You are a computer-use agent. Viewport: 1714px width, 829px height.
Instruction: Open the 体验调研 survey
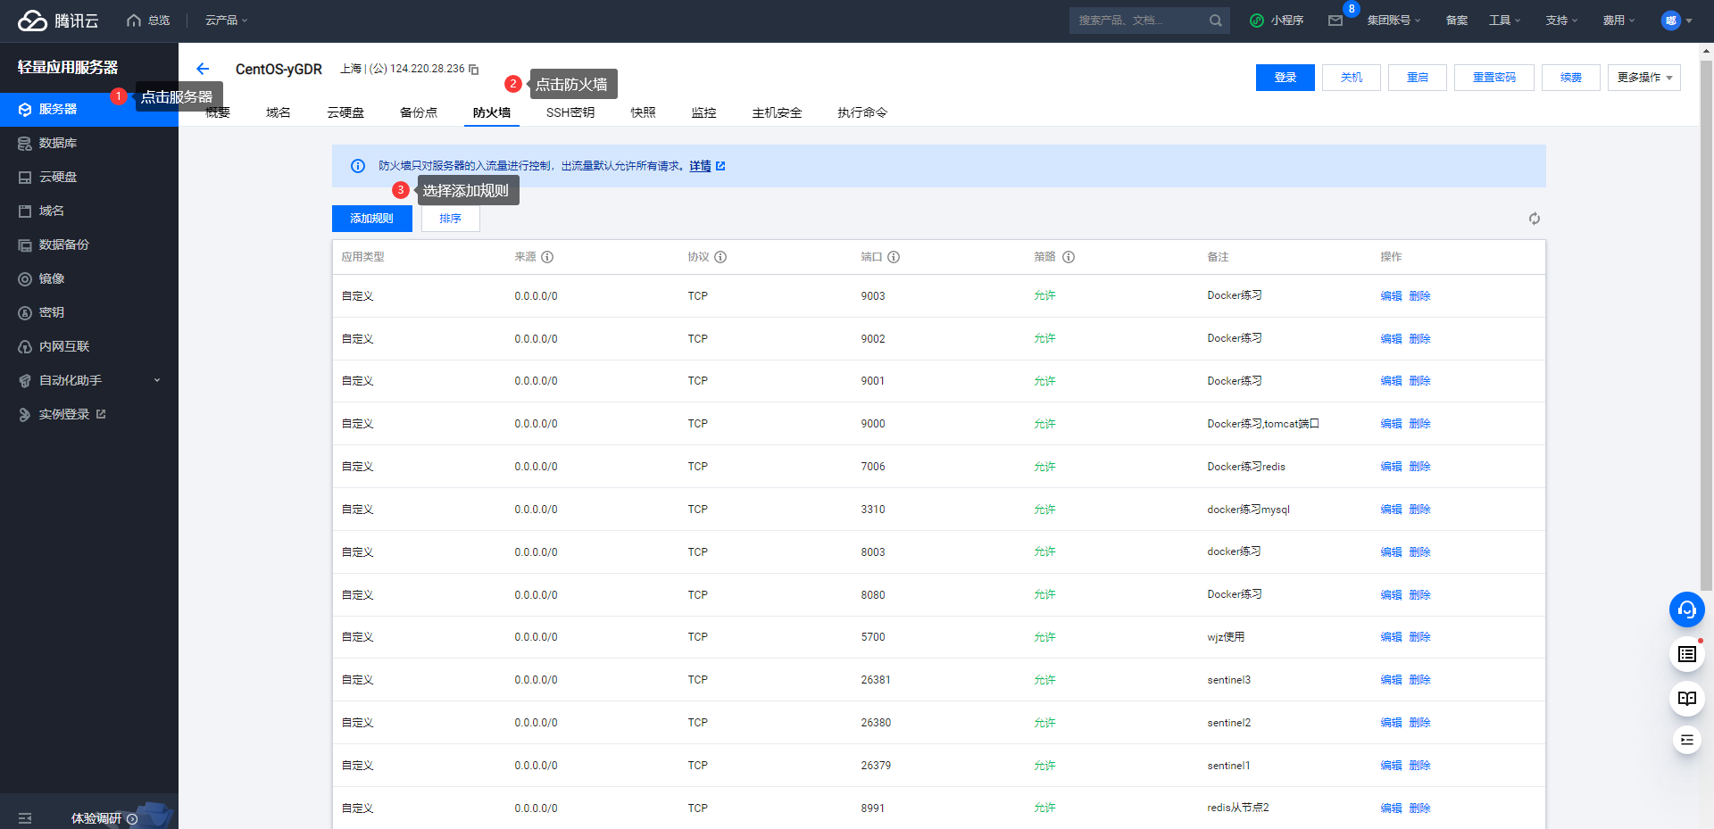[x=104, y=818]
